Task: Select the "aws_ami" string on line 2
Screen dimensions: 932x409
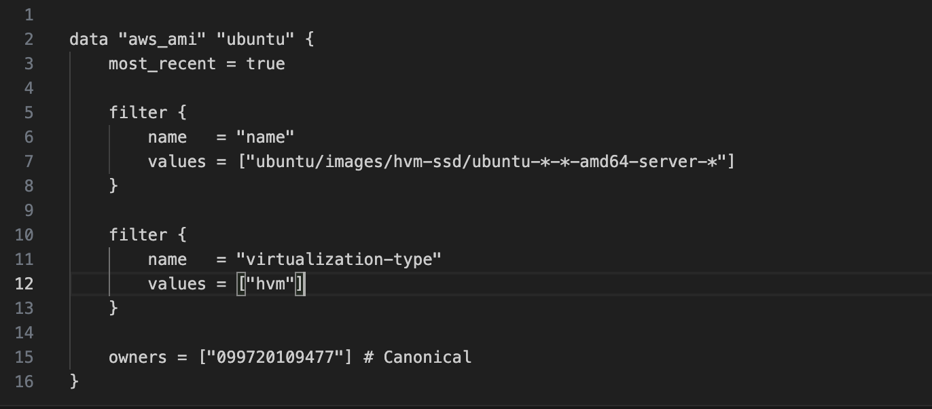Action: [162, 39]
